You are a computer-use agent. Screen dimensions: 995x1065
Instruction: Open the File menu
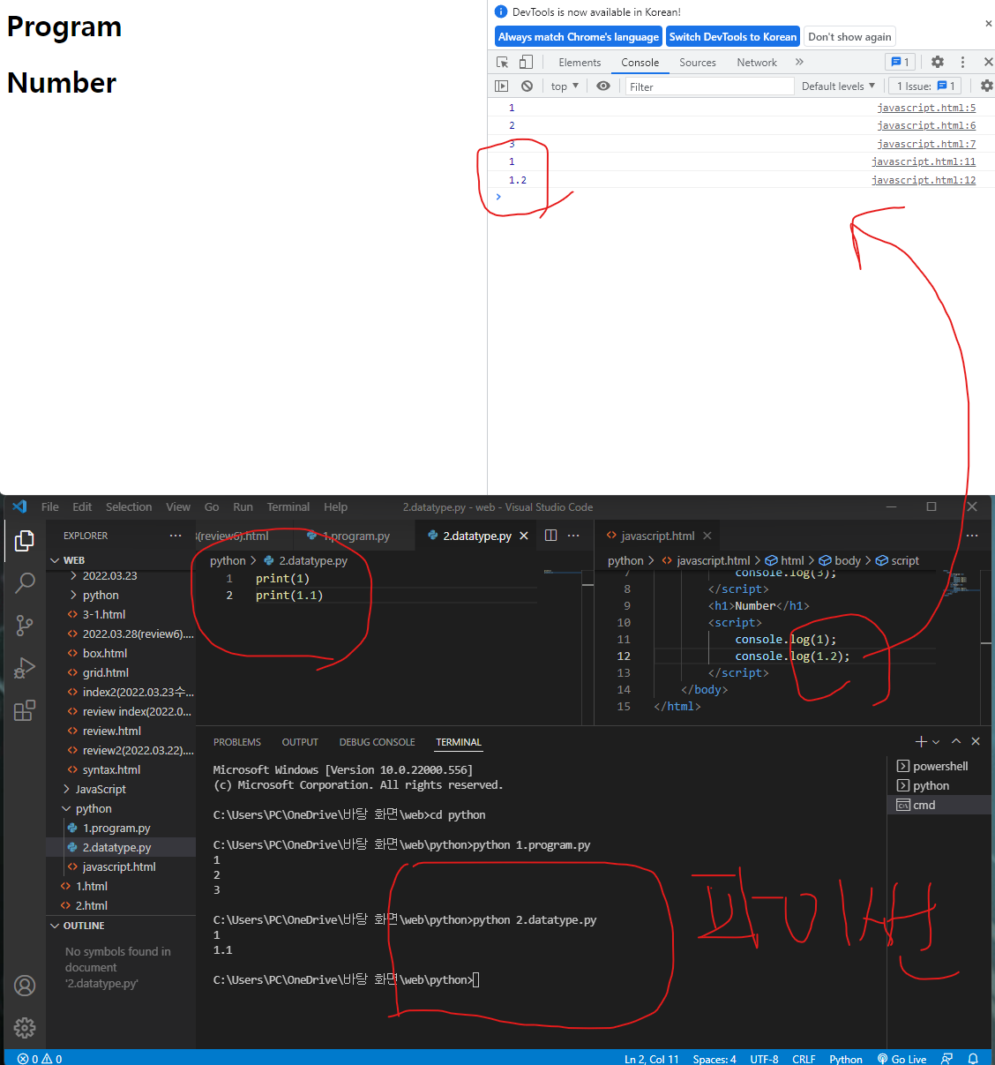(50, 506)
